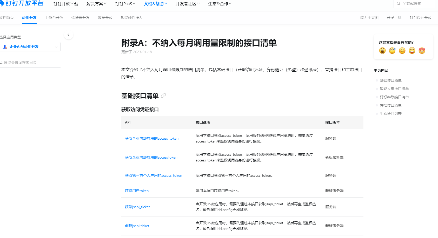Open the 获取用户token API link

coord(137,191)
